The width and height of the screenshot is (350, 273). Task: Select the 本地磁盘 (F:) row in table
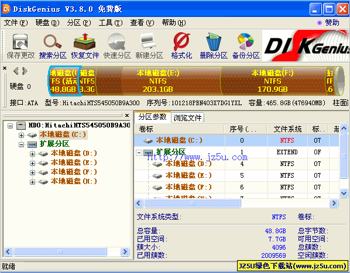236,187
